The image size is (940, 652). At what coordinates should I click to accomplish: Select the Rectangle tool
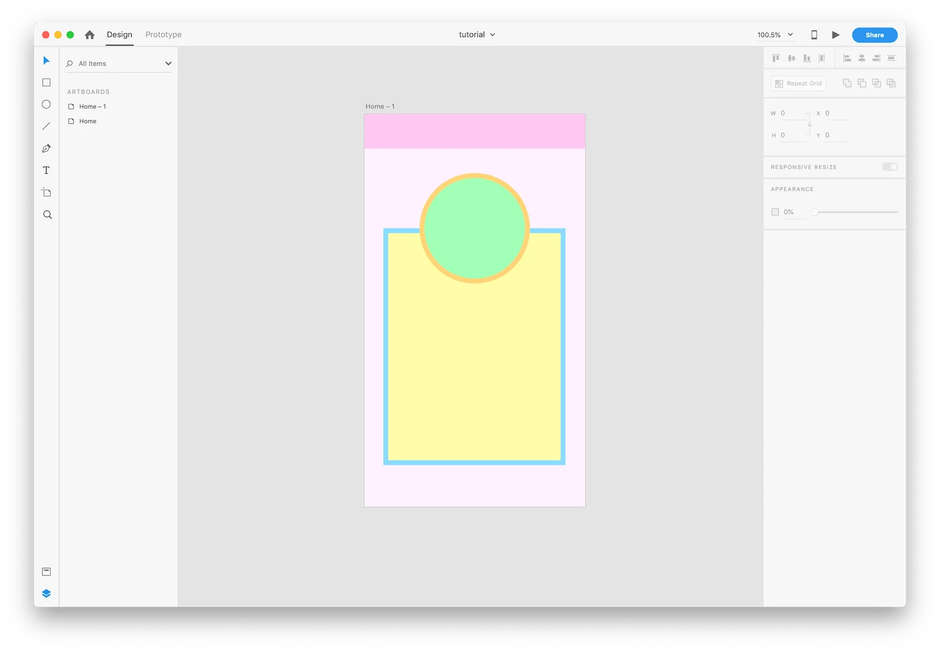[46, 83]
